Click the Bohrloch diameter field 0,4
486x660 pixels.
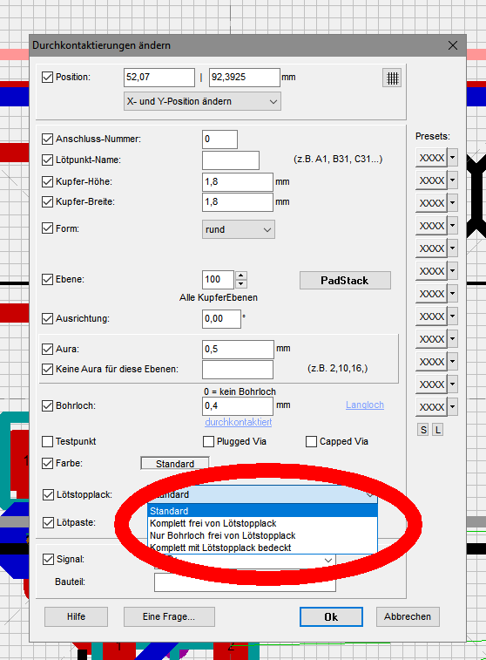[x=238, y=406]
